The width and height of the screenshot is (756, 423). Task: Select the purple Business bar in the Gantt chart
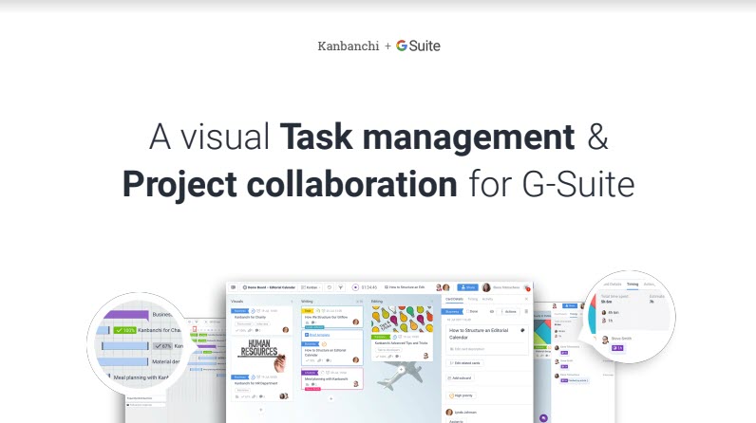[x=126, y=315]
